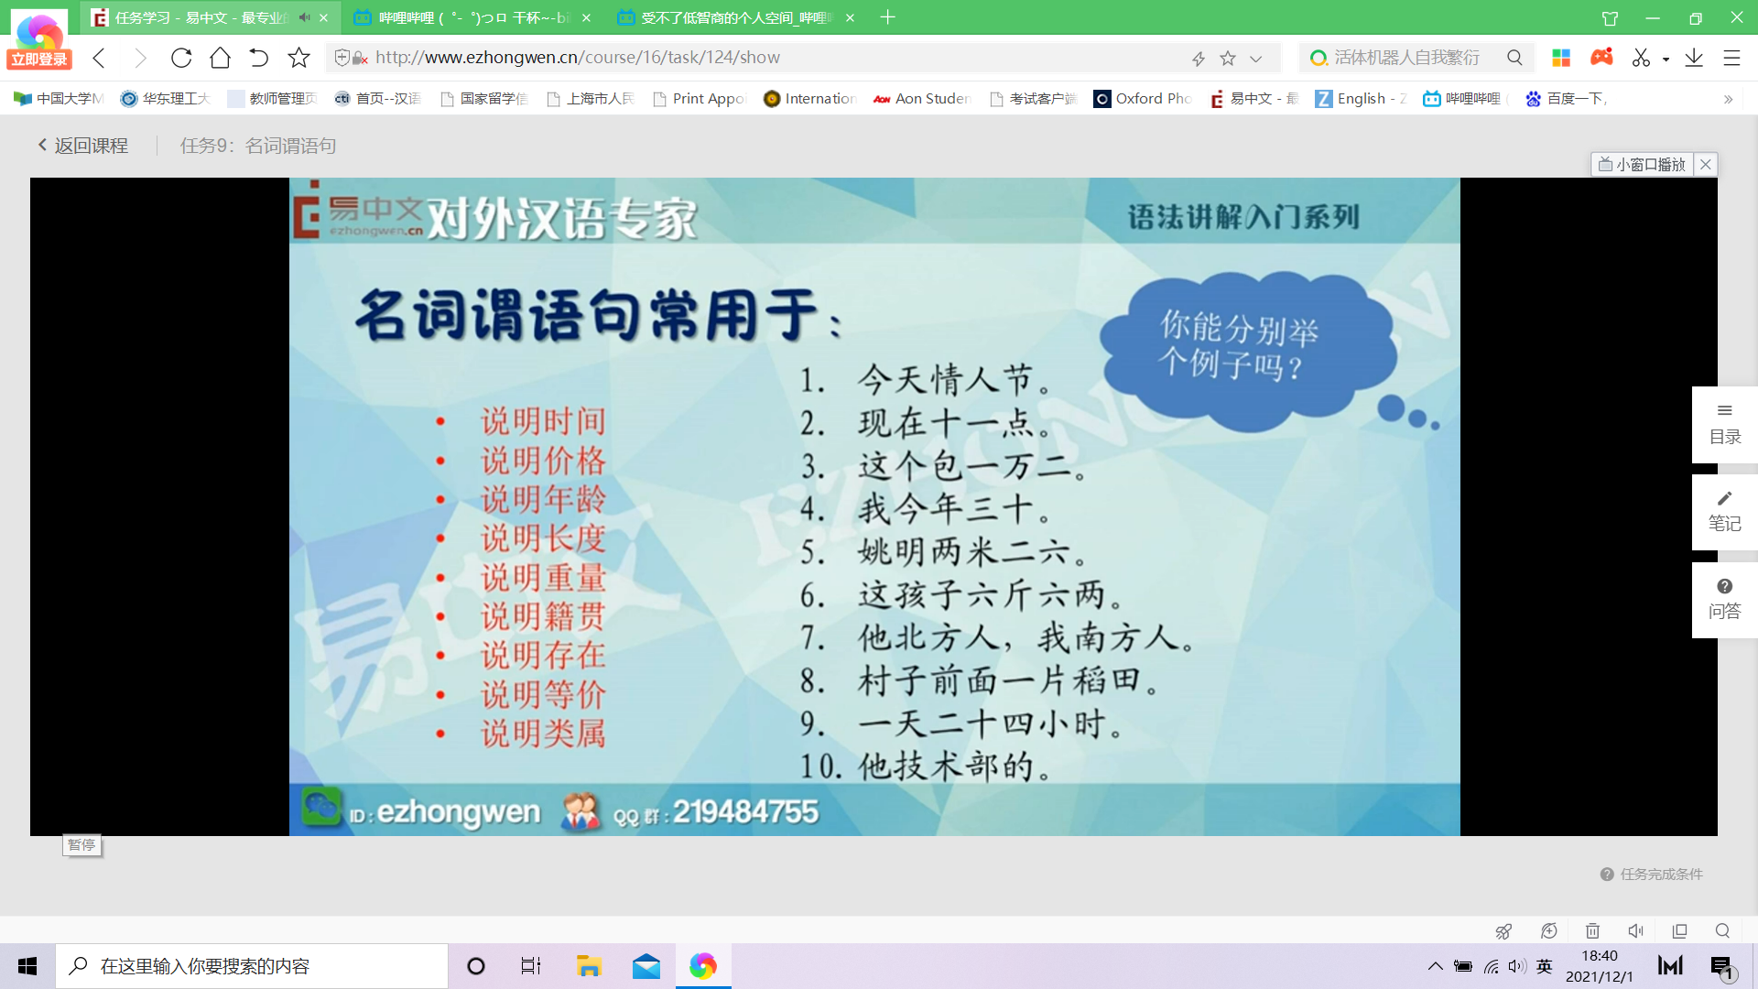Viewport: 1758px width, 989px height.
Task: Switch to the 受不了低智商的个人空间 tab
Action: point(732,17)
